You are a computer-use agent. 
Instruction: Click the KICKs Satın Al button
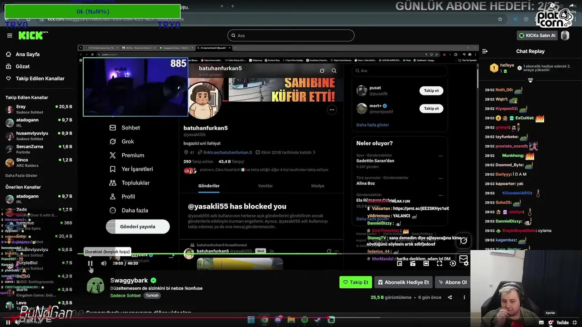click(537, 35)
